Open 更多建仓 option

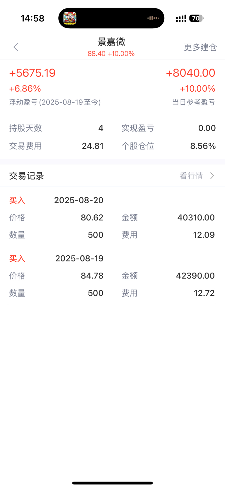pyautogui.click(x=200, y=47)
